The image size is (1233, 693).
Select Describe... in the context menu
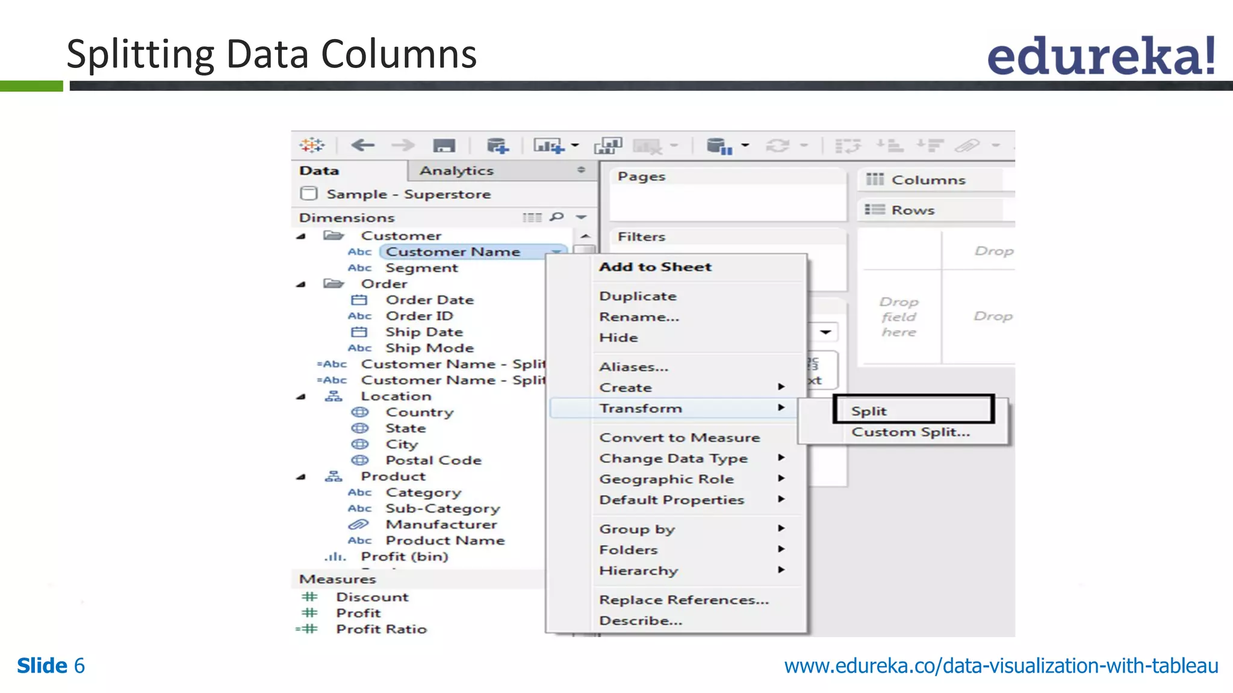pos(641,620)
